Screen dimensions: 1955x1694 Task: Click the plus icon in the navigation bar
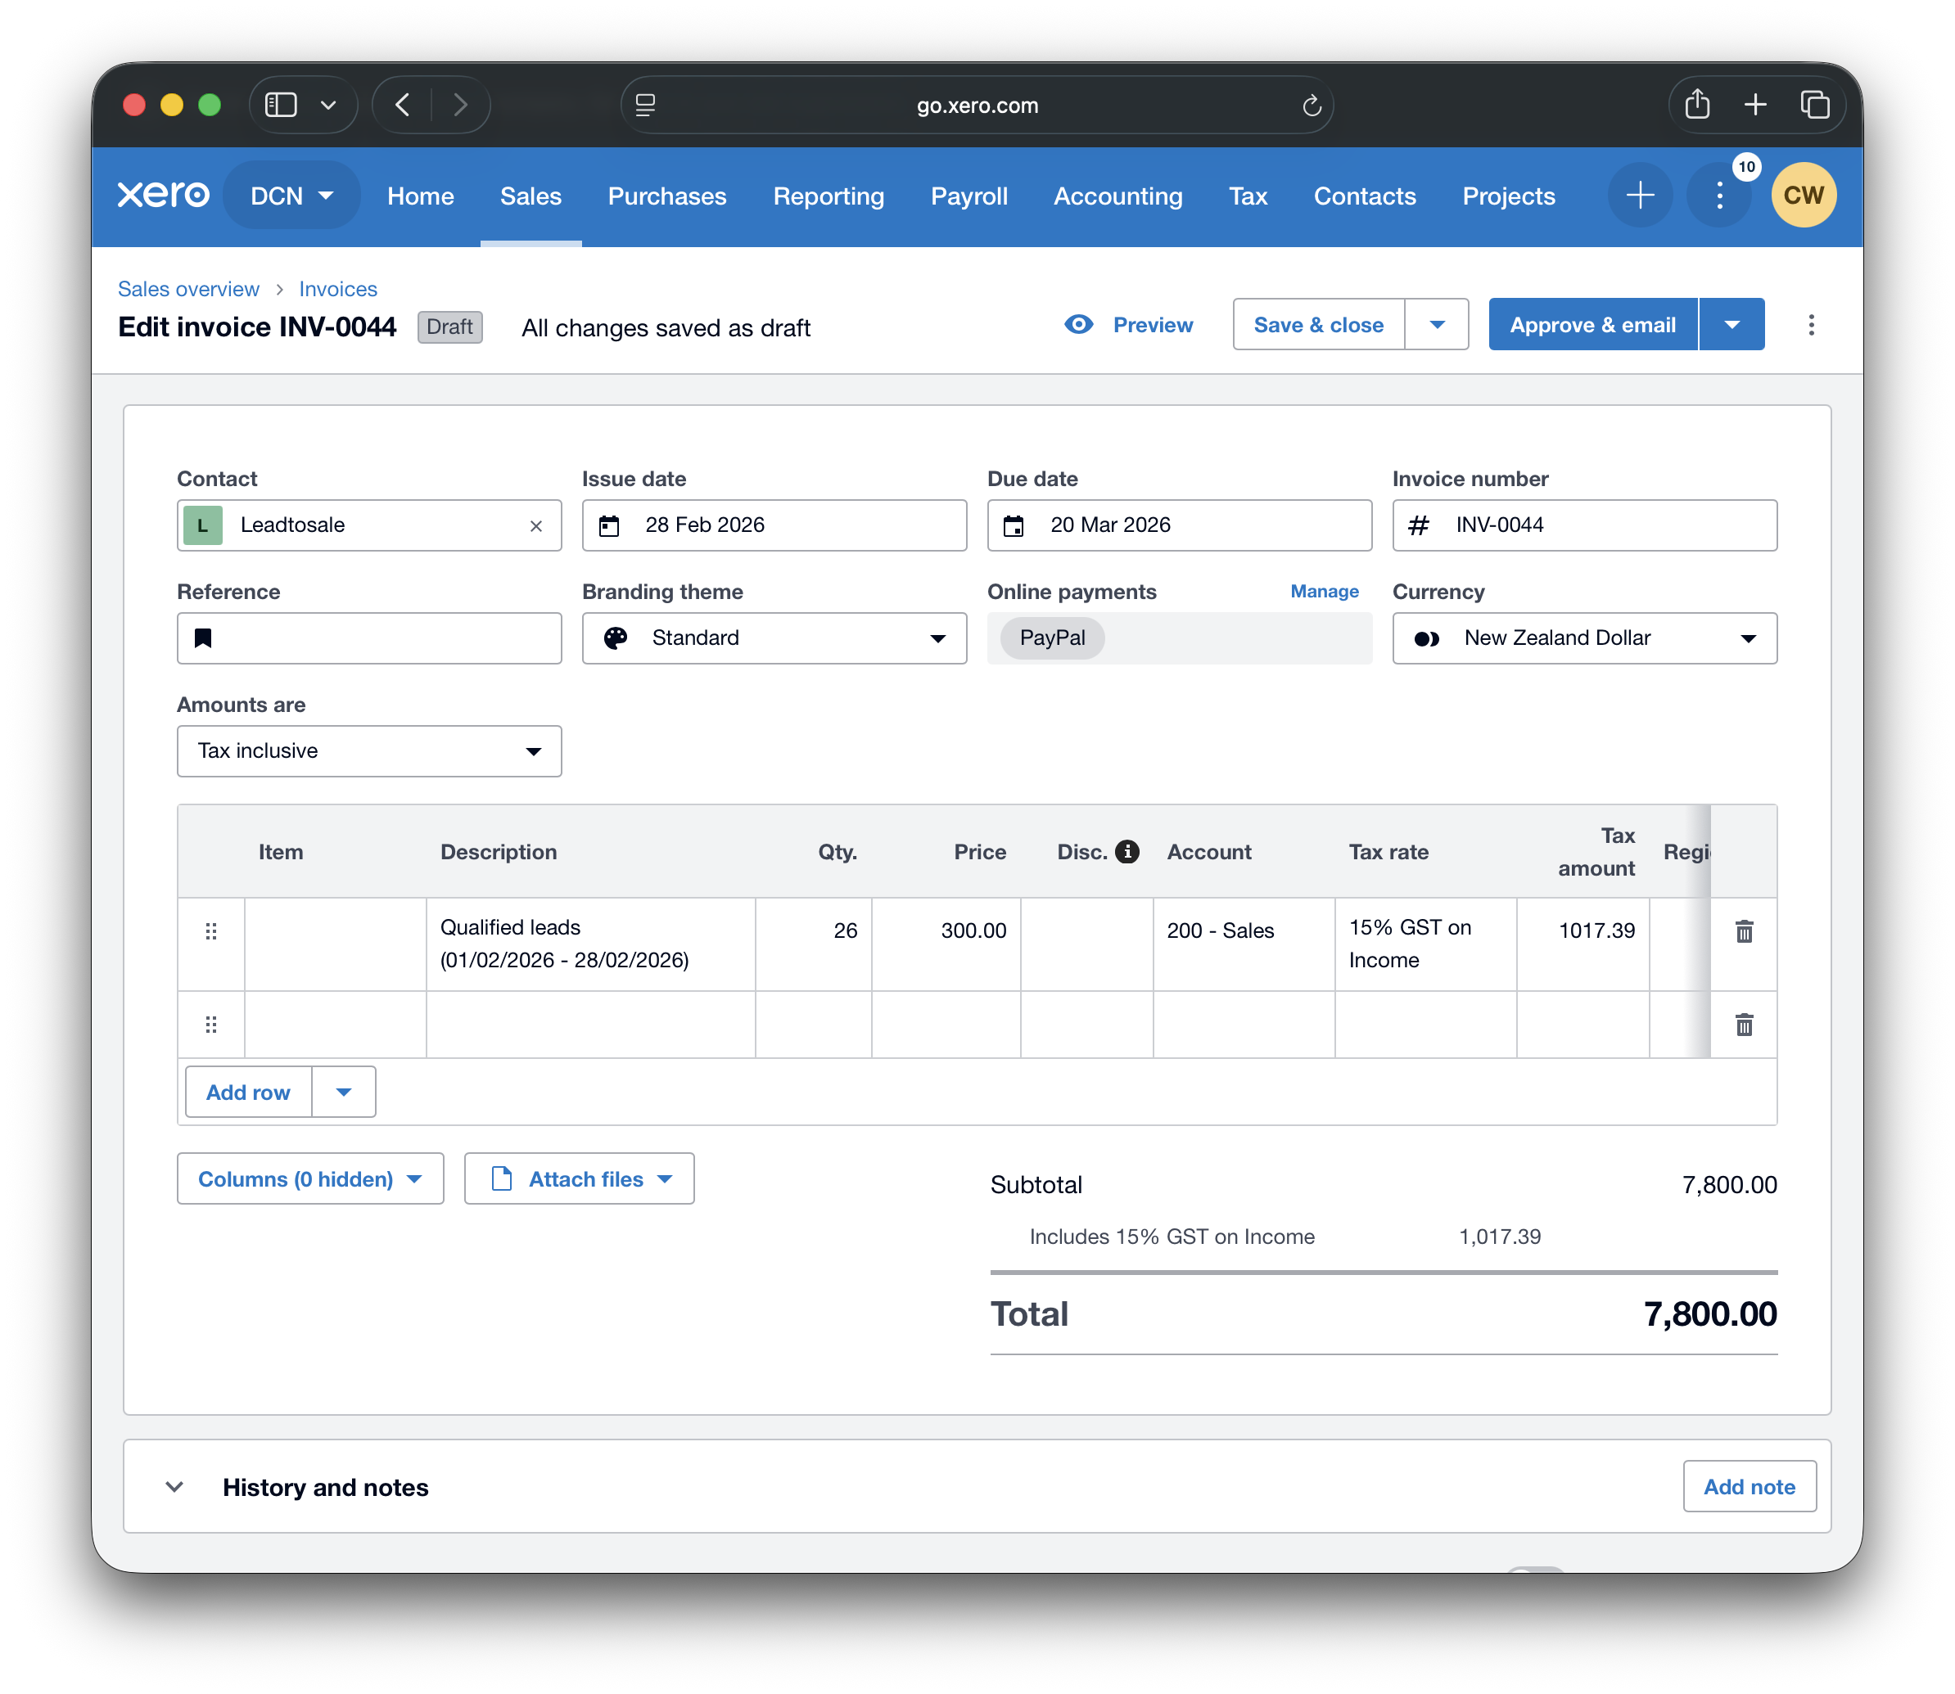pos(1639,195)
